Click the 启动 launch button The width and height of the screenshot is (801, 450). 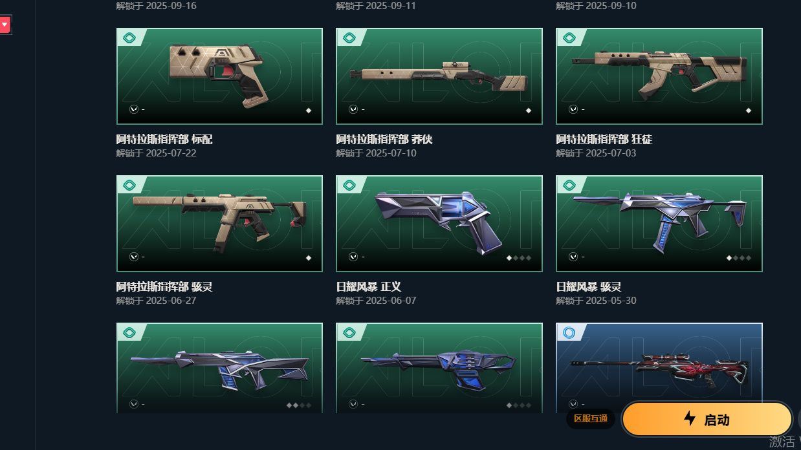707,419
